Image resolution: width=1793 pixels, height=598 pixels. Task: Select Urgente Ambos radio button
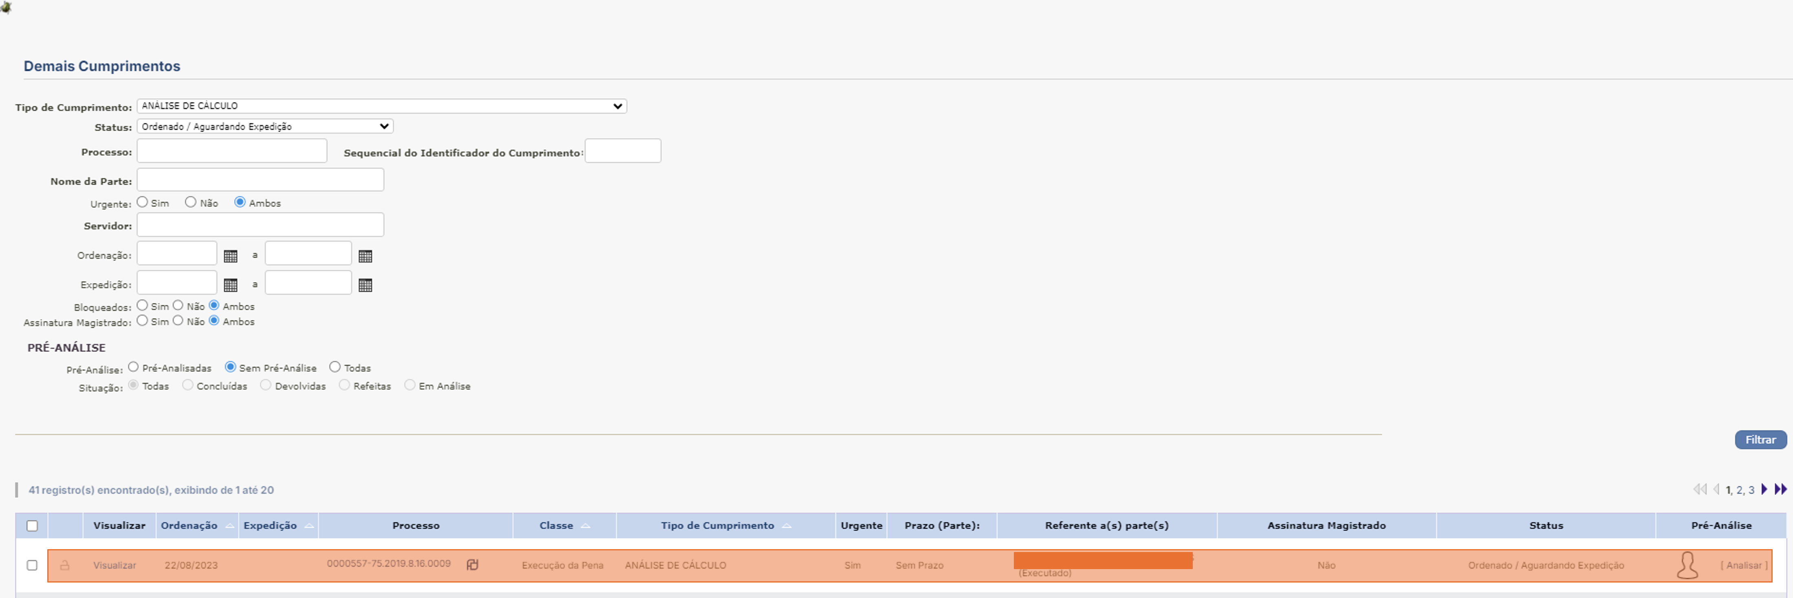tap(240, 202)
